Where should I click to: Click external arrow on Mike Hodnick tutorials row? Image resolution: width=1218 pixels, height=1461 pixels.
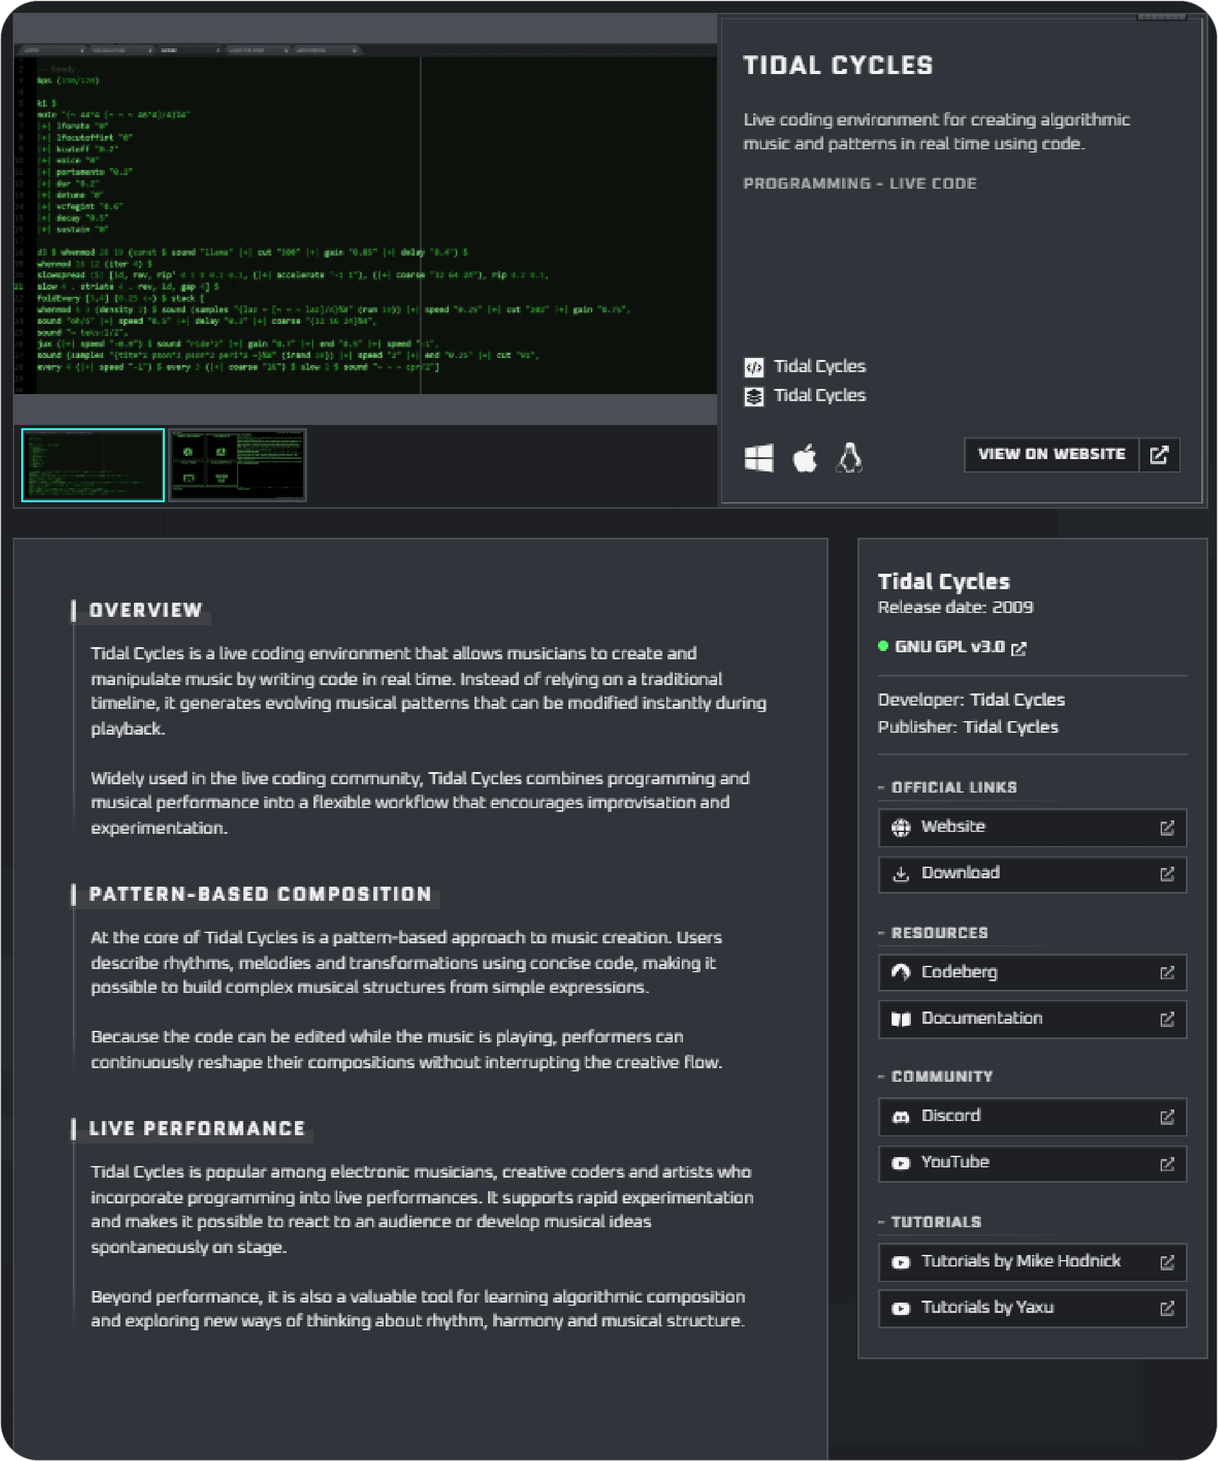1166,1262
